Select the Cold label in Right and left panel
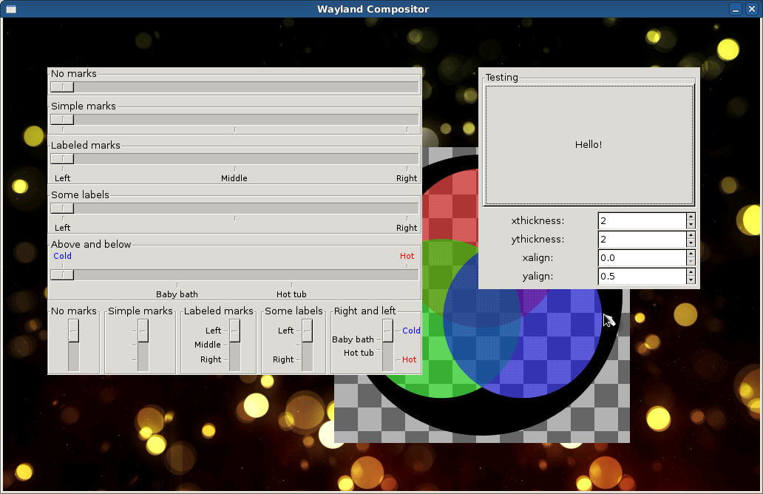 coord(411,331)
